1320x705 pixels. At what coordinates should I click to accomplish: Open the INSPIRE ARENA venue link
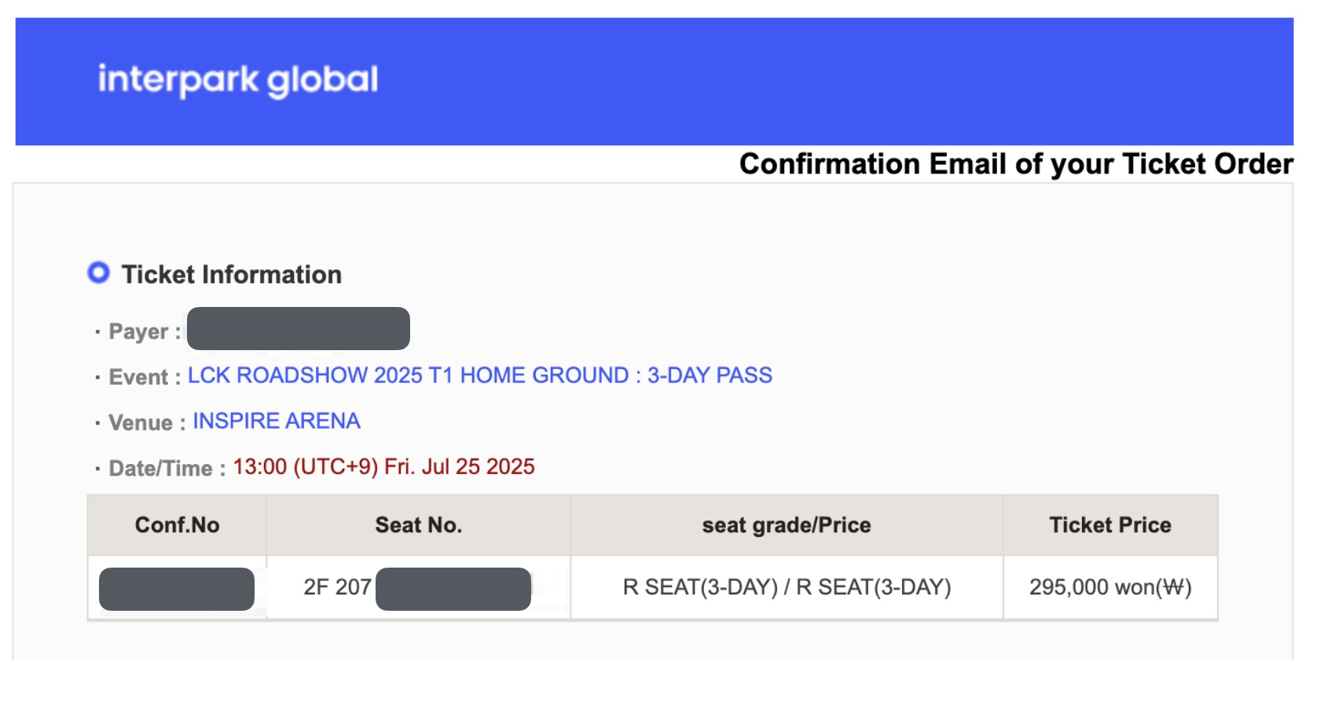(x=277, y=421)
